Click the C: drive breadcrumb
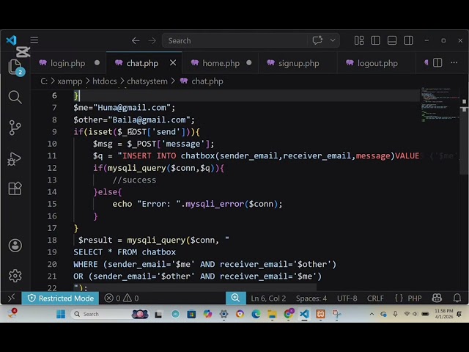This screenshot has height=352, width=469. (44, 81)
